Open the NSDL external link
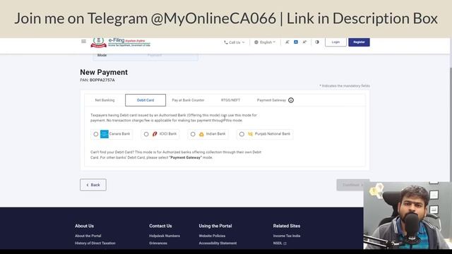Image resolution: width=452 pixels, height=254 pixels. [x=280, y=243]
